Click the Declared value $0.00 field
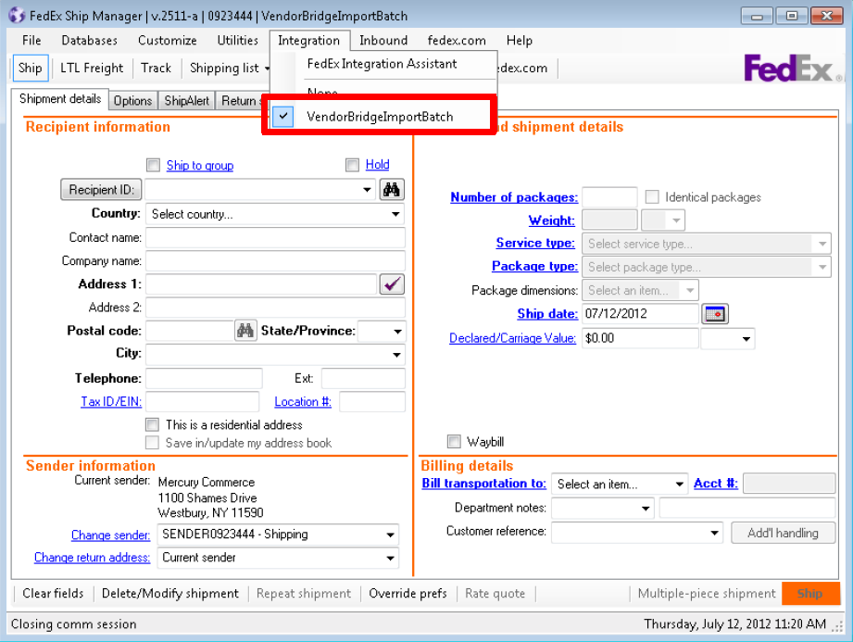853x642 pixels. 640,338
